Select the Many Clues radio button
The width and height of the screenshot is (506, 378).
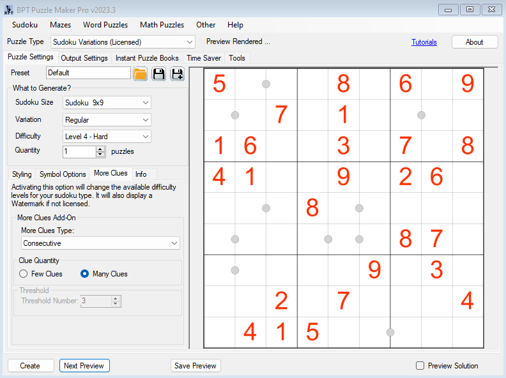coord(84,274)
